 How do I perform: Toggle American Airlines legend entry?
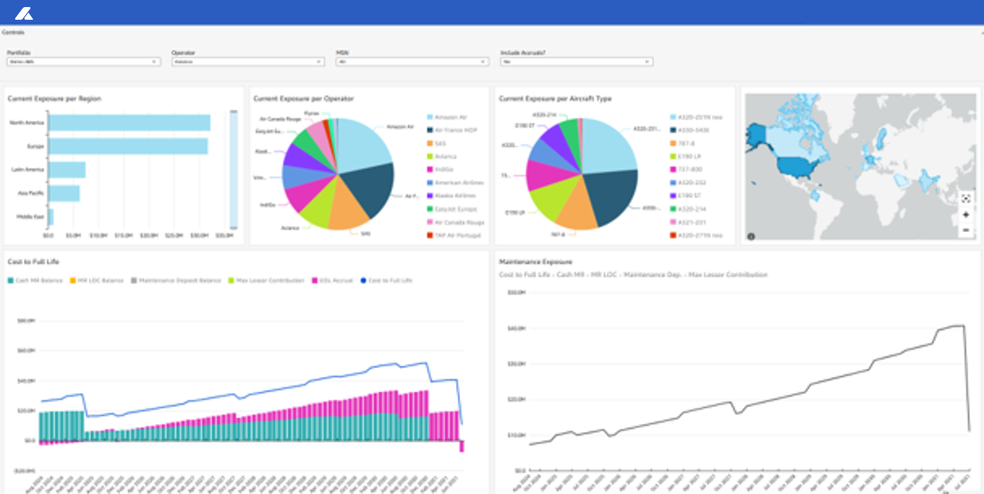click(x=455, y=183)
